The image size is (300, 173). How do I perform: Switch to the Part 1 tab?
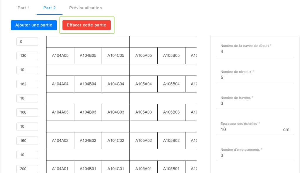(x=23, y=8)
